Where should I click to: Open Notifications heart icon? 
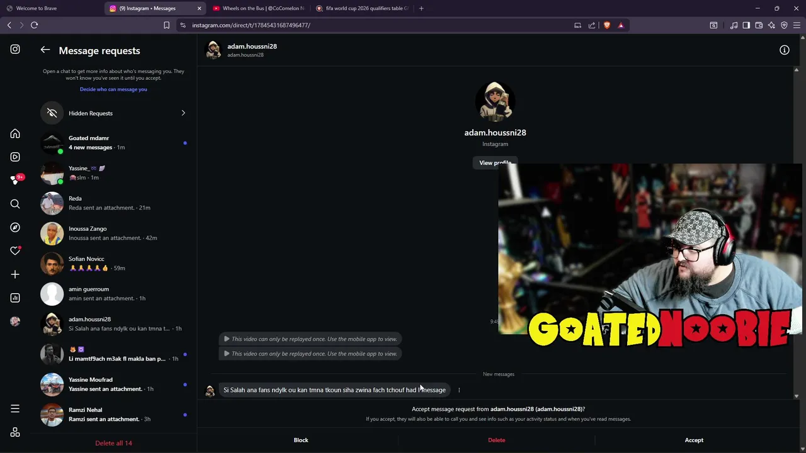click(x=15, y=250)
